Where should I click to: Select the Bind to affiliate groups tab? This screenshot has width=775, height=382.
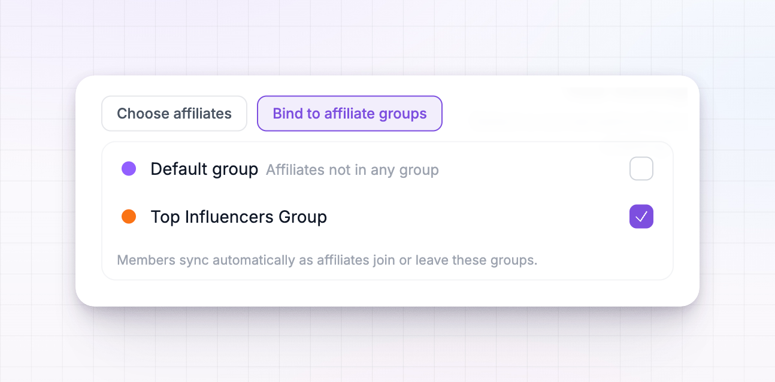pyautogui.click(x=350, y=113)
